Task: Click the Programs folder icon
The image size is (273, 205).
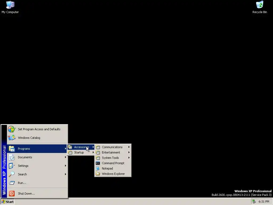Action: pos(12,149)
